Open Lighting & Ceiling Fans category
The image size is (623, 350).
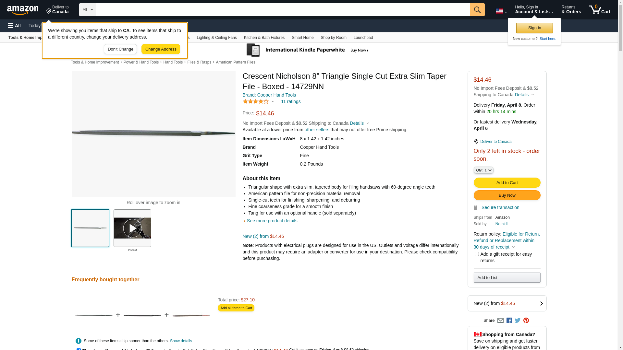[216, 38]
